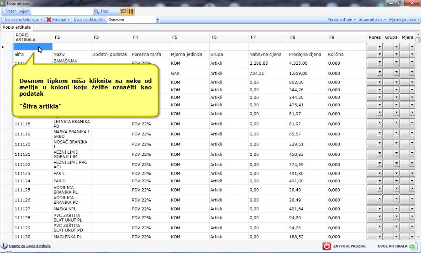Select cell "FAR D"
The image size is (421, 253).
coord(72,181)
